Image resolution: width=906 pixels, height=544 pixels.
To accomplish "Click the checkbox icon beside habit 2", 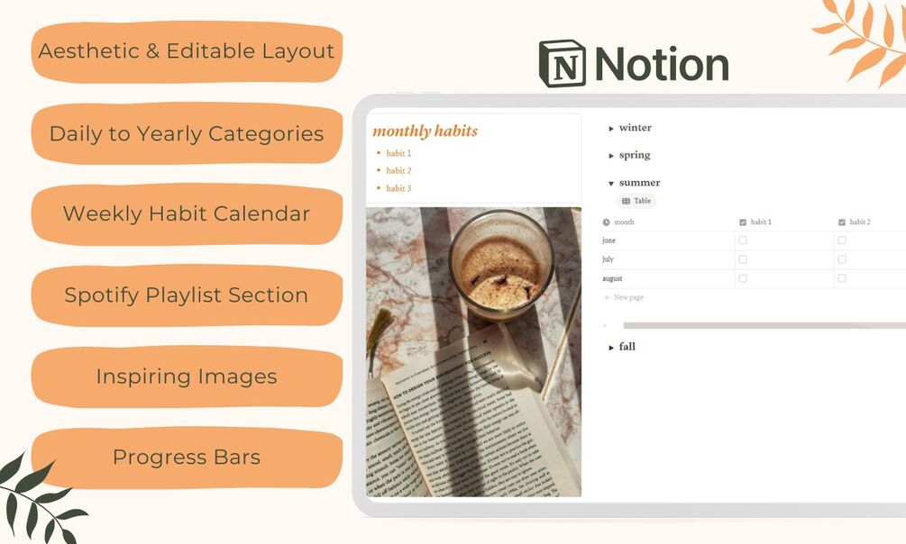I will tap(842, 222).
